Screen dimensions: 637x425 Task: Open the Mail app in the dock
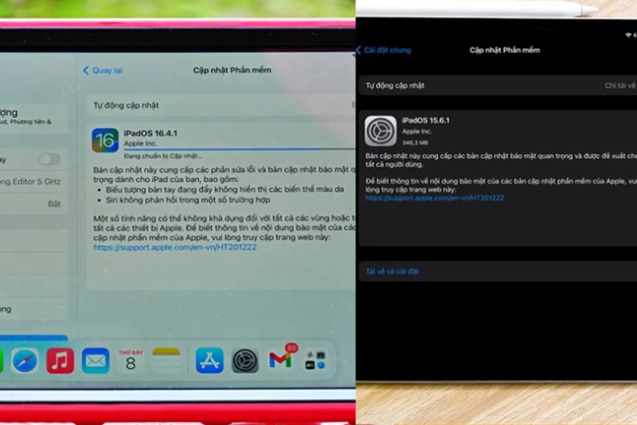[x=96, y=361]
